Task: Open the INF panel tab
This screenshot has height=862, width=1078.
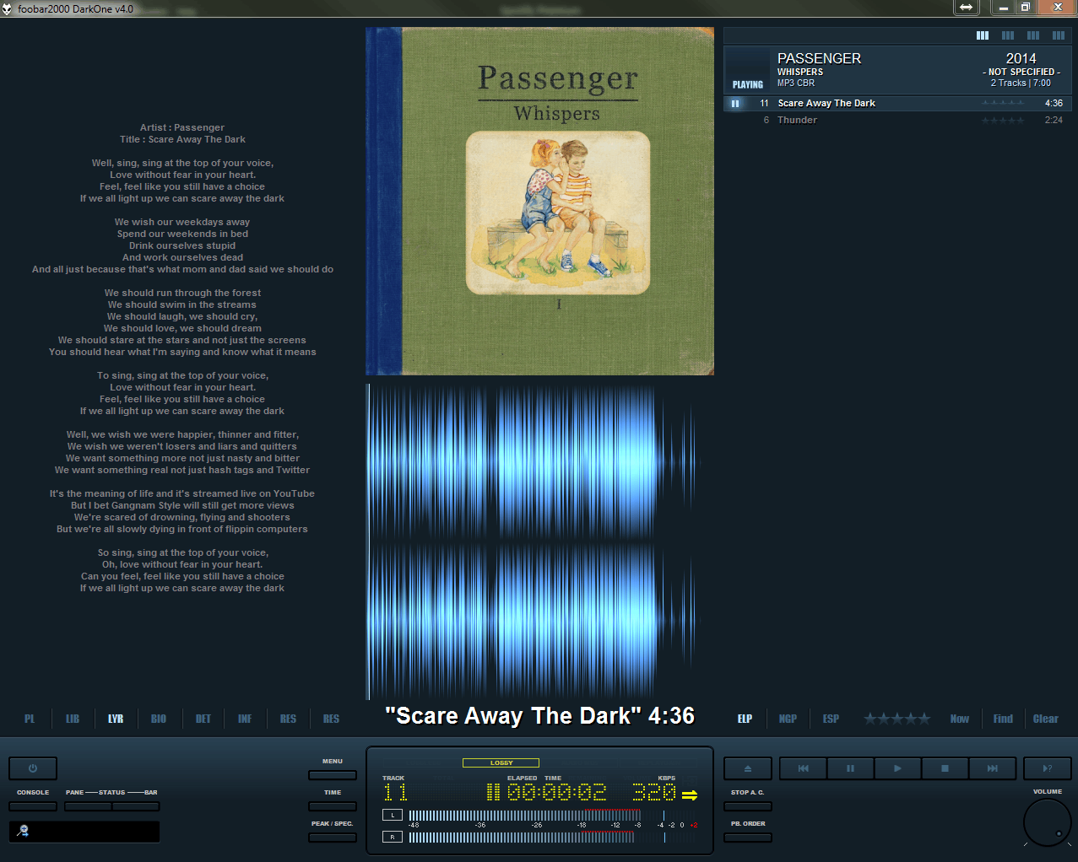Action: (245, 719)
